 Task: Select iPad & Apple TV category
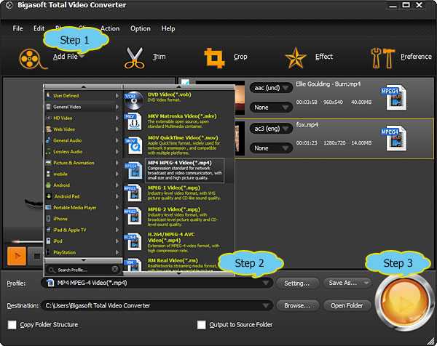(83, 230)
